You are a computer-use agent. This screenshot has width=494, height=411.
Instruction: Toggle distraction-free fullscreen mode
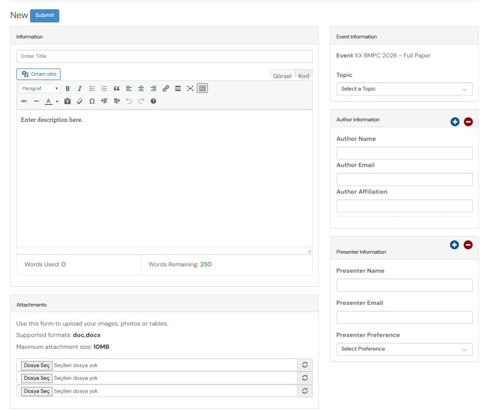pos(190,89)
